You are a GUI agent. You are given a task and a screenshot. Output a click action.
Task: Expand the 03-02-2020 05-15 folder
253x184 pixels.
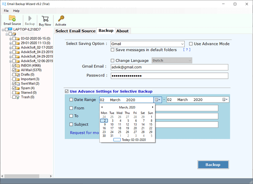pos(10,39)
